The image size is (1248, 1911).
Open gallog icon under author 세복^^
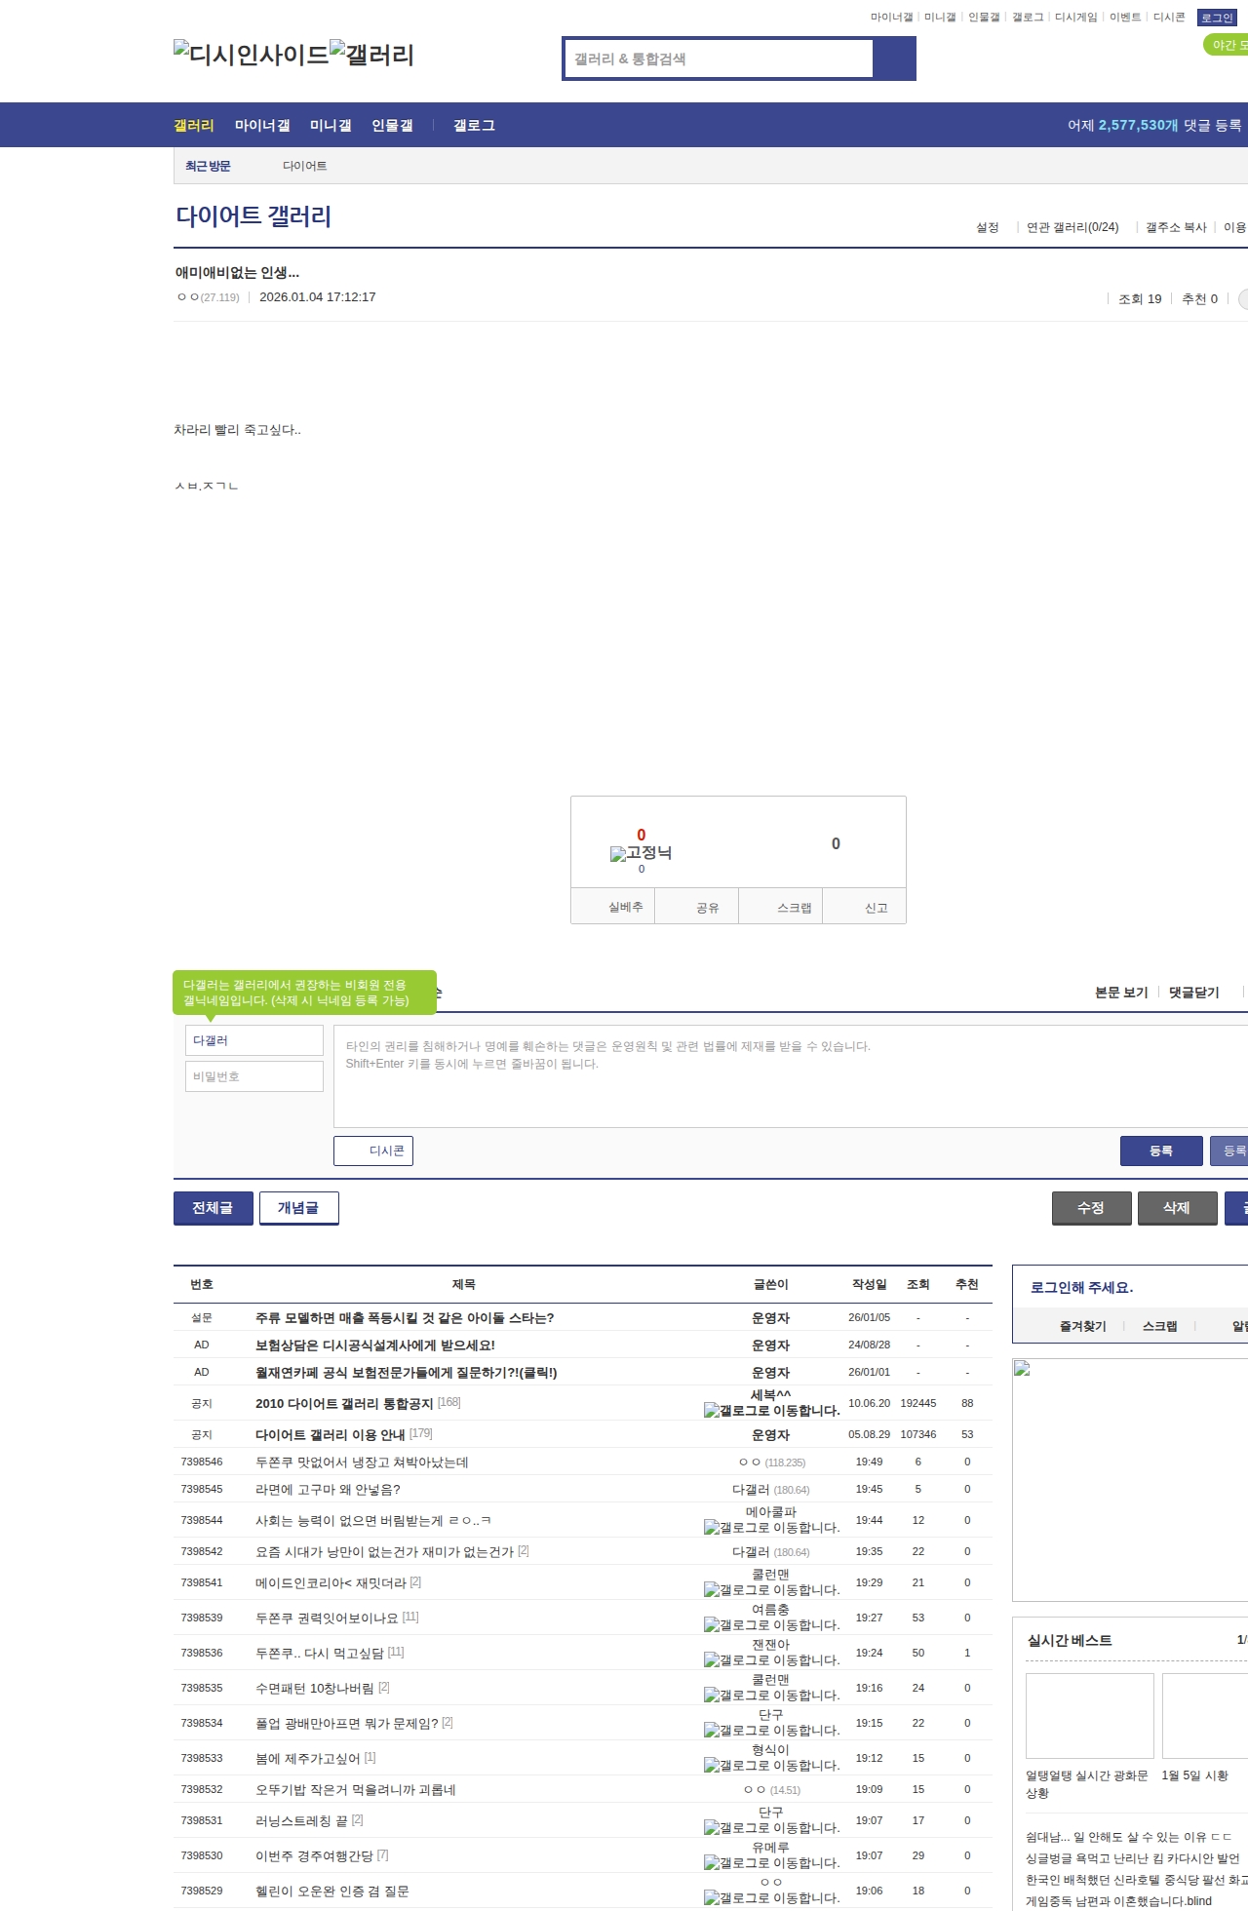[x=771, y=1411]
